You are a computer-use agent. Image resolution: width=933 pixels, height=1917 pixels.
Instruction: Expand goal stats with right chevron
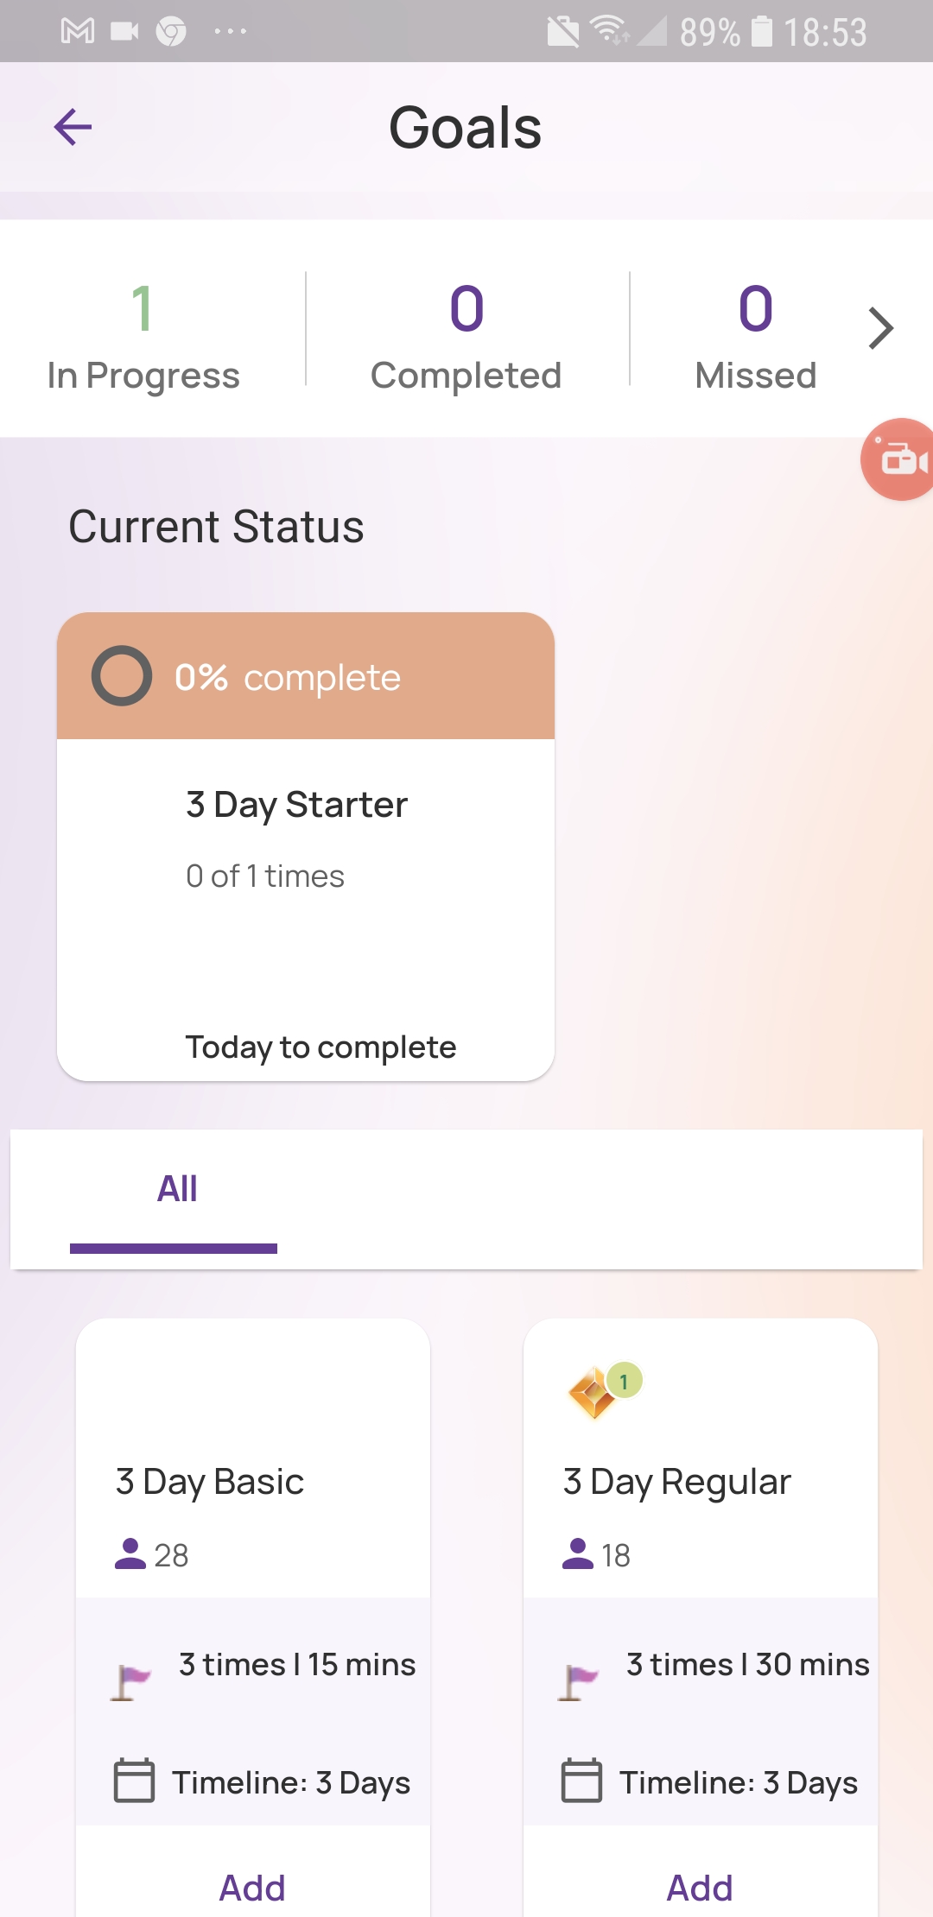tap(879, 328)
